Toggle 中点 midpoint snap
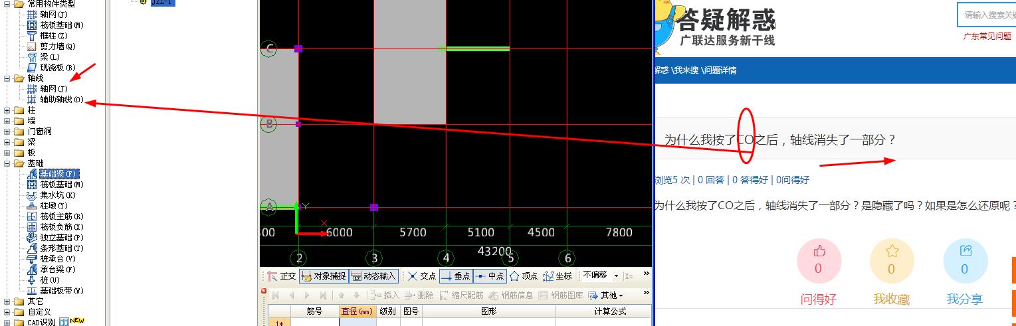The image size is (1016, 326). tap(490, 276)
